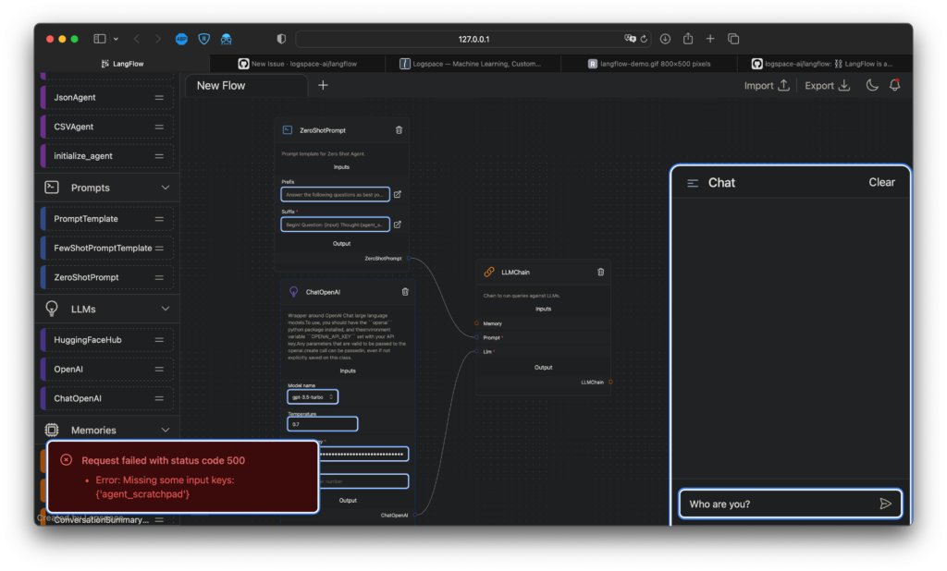Toggle dark mode with the moon icon
Image resolution: width=947 pixels, height=571 pixels.
click(x=871, y=85)
